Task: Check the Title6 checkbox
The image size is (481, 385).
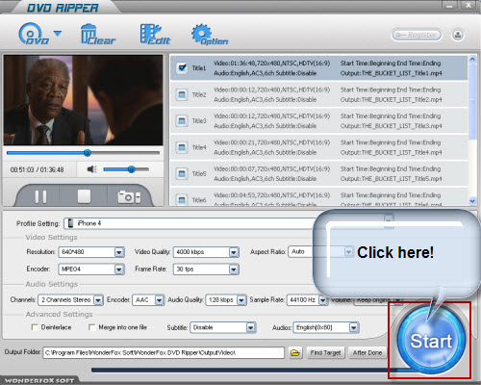Action: tap(182, 200)
